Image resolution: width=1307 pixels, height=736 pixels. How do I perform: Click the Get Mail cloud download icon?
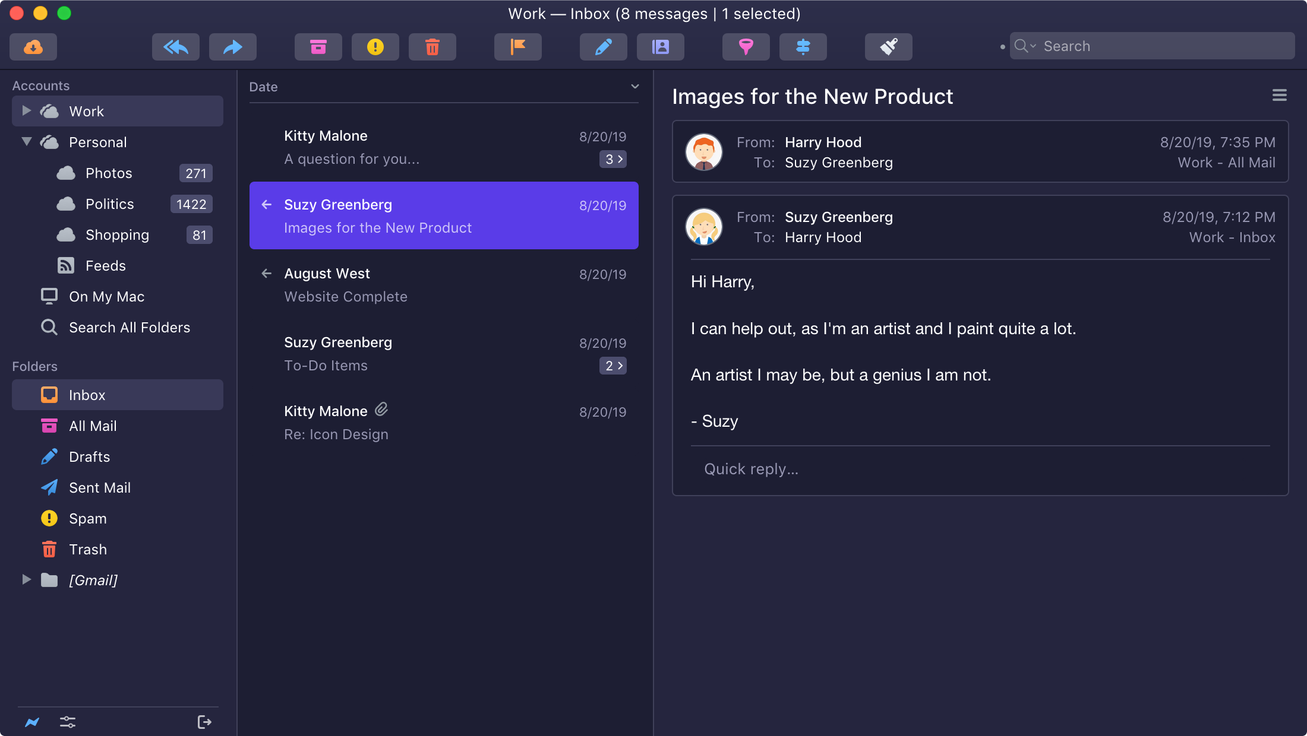click(33, 47)
